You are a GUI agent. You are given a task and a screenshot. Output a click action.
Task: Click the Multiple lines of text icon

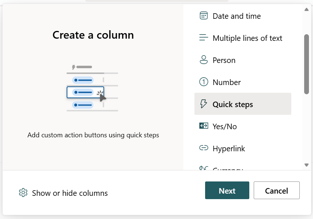click(204, 37)
